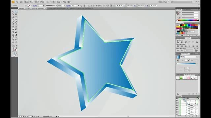Collapse the Layer 1 disclosure triangle

pos(182,99)
